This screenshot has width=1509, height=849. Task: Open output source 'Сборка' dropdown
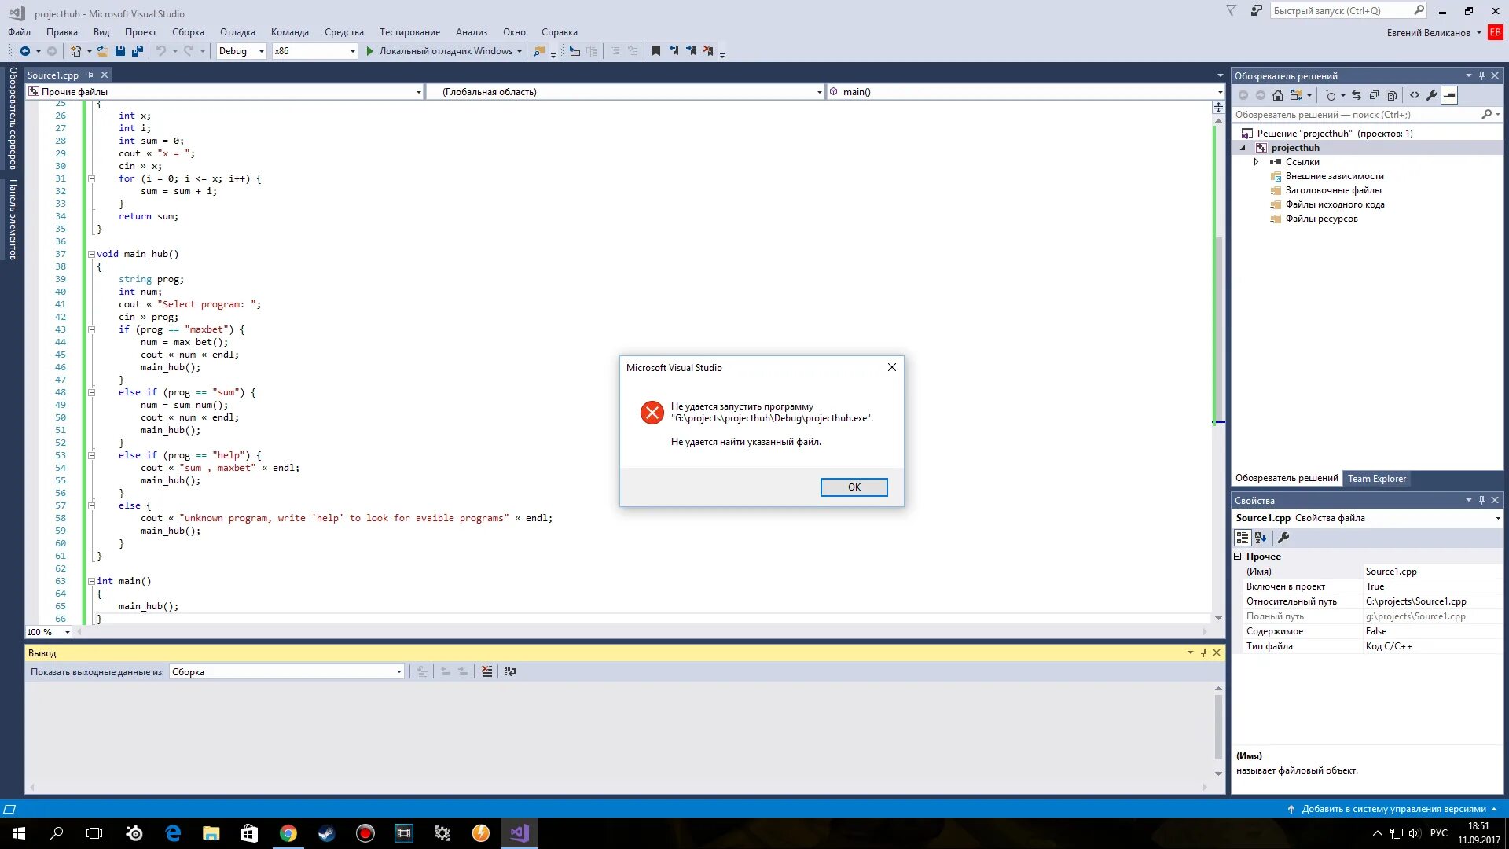pyautogui.click(x=399, y=671)
